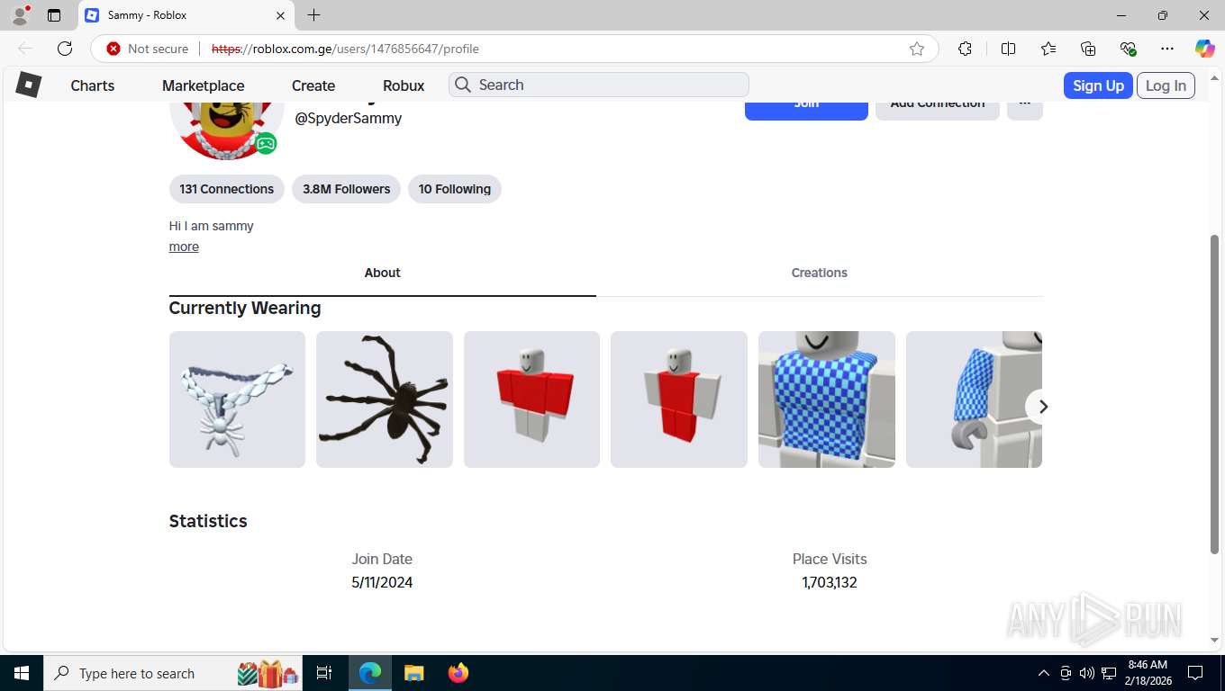Close the Sammy - Roblox tab

280,15
